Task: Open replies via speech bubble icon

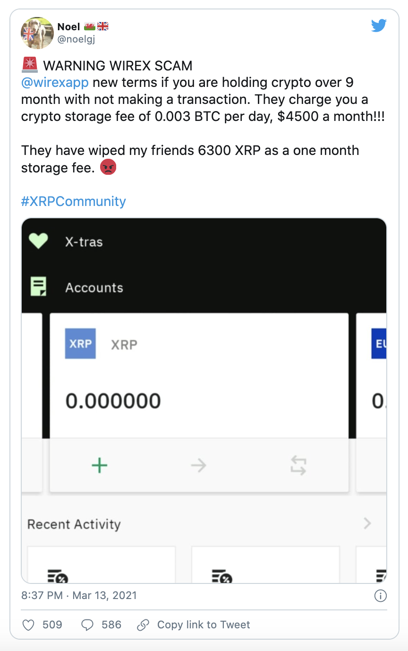Action: click(87, 625)
